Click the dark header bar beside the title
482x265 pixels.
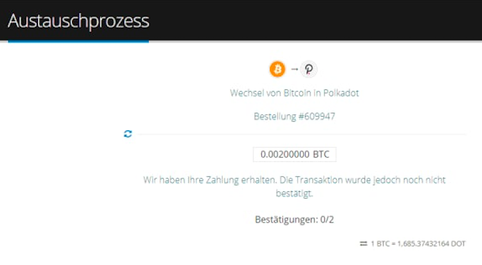pos(315,21)
